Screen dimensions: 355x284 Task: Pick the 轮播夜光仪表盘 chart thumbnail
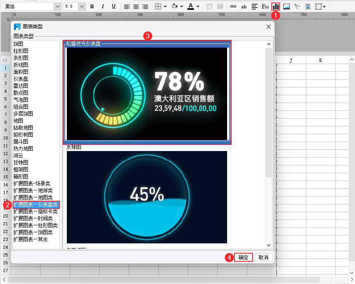pos(147,92)
